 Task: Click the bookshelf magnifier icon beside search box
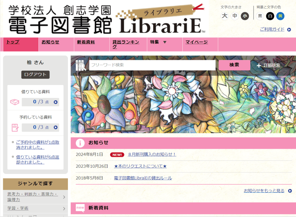pyautogui.click(x=81, y=65)
